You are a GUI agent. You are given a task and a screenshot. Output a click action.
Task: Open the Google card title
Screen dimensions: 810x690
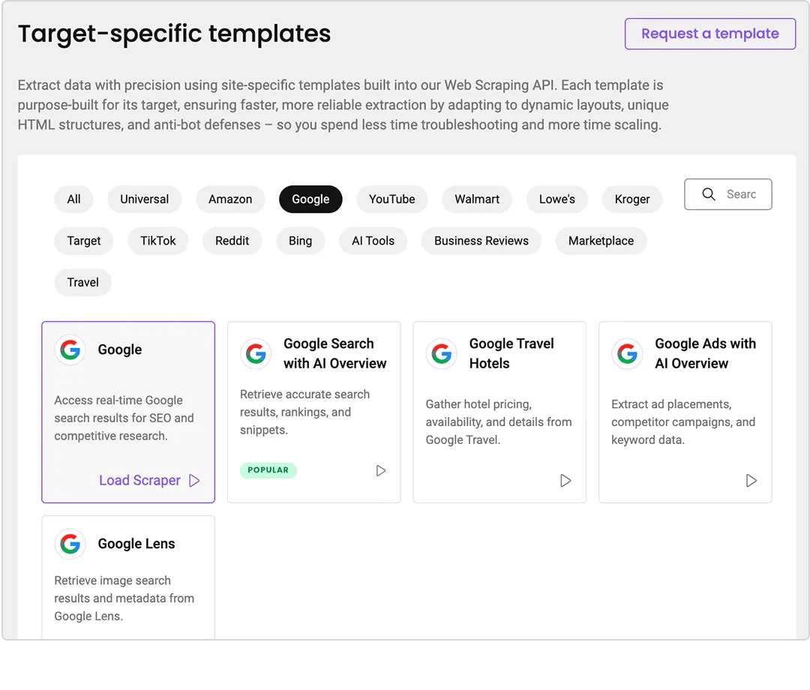[x=120, y=349]
